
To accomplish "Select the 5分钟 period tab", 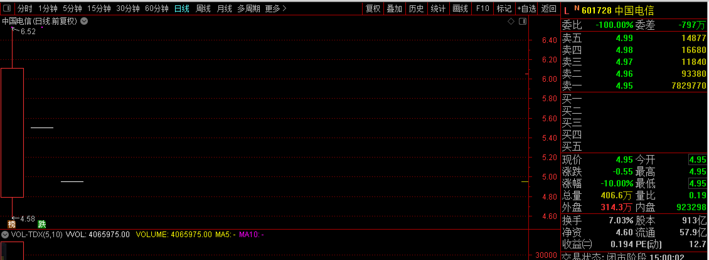I will pyautogui.click(x=72, y=8).
